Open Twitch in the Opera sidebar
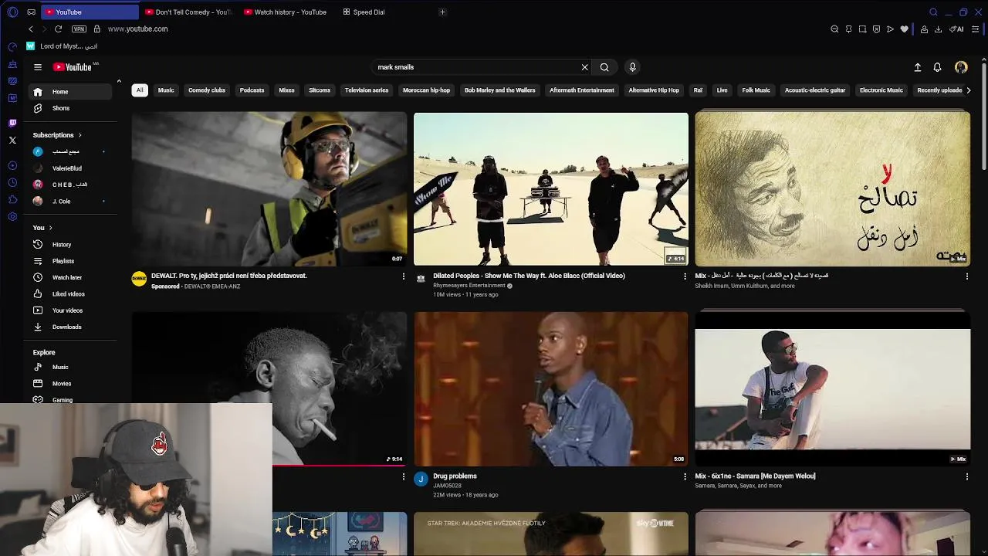This screenshot has width=988, height=556. coord(12,123)
